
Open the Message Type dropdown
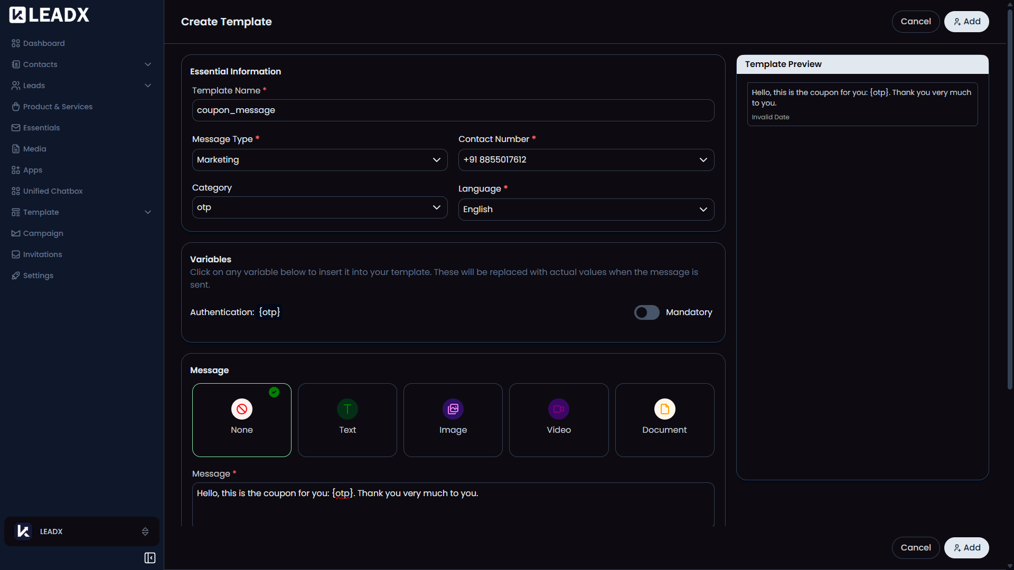pyautogui.click(x=320, y=160)
